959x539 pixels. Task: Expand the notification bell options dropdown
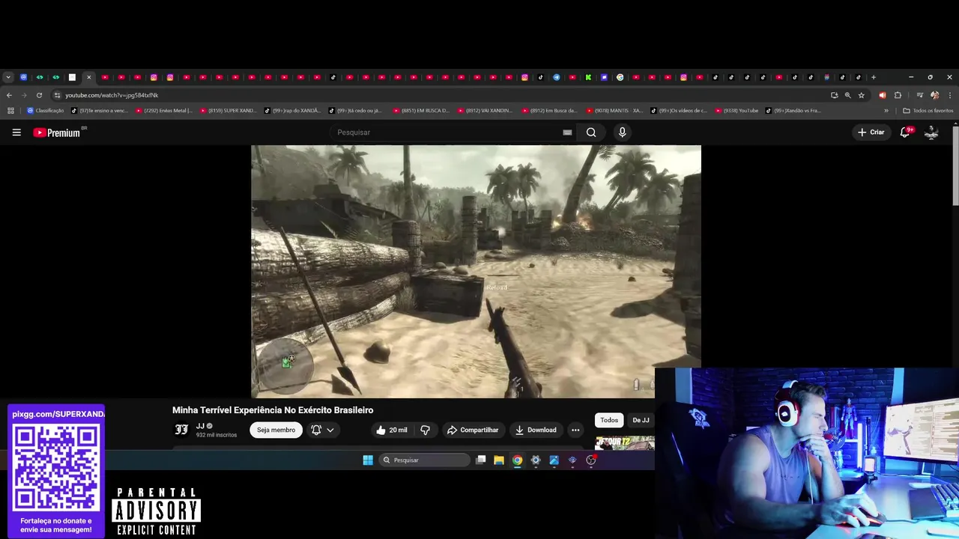pyautogui.click(x=330, y=430)
